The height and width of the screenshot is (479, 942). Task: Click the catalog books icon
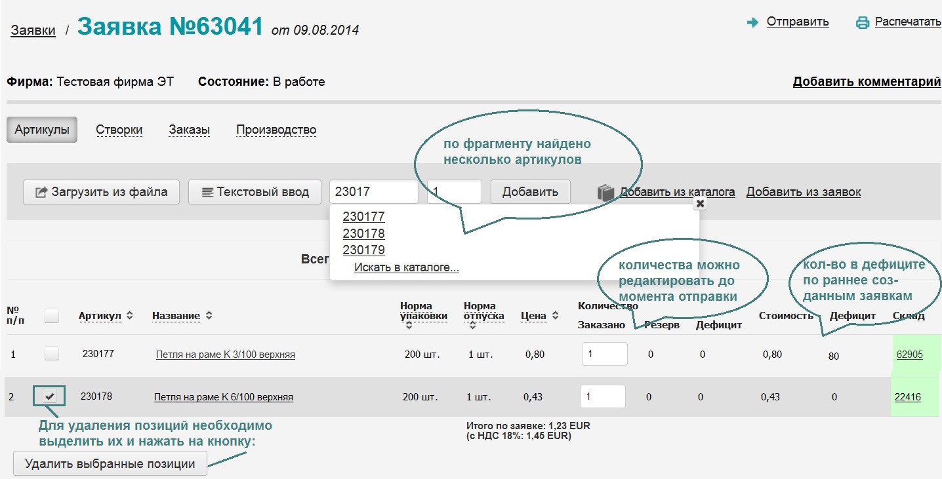pyautogui.click(x=605, y=193)
